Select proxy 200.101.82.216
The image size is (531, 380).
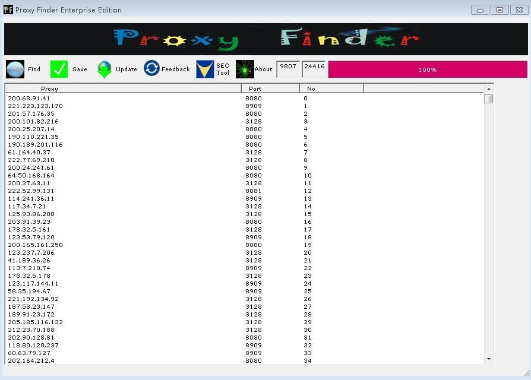point(33,122)
